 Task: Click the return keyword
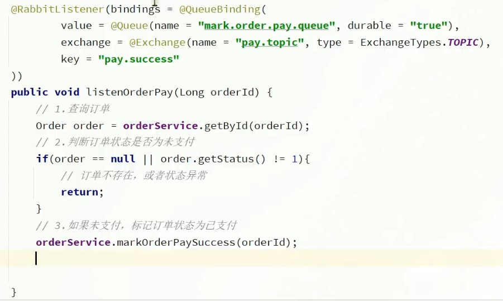coord(80,192)
